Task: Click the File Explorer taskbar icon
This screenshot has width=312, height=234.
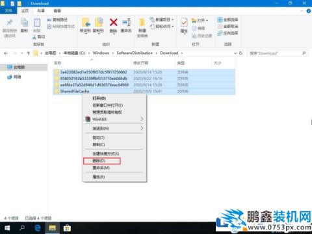Action: (x=52, y=228)
